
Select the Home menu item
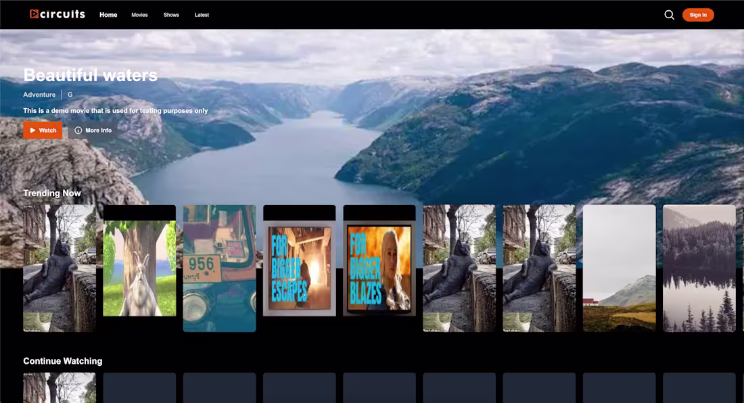tap(108, 14)
